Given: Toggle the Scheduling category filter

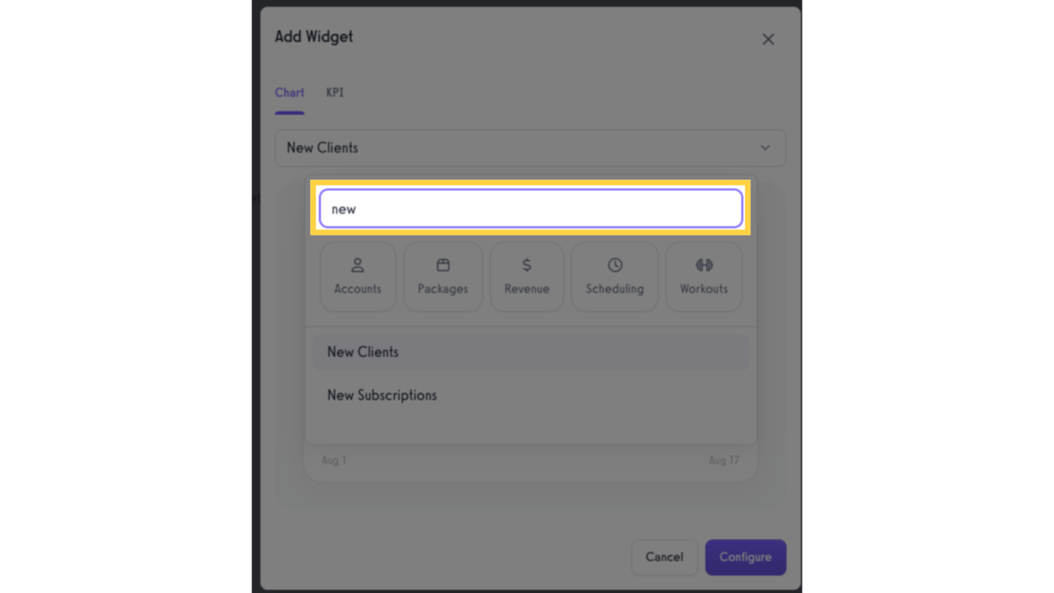Looking at the screenshot, I should coord(614,276).
